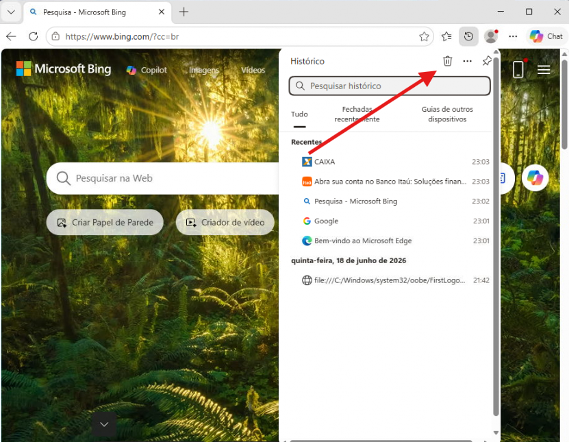
Task: Open the profile avatar menu
Action: click(x=491, y=36)
